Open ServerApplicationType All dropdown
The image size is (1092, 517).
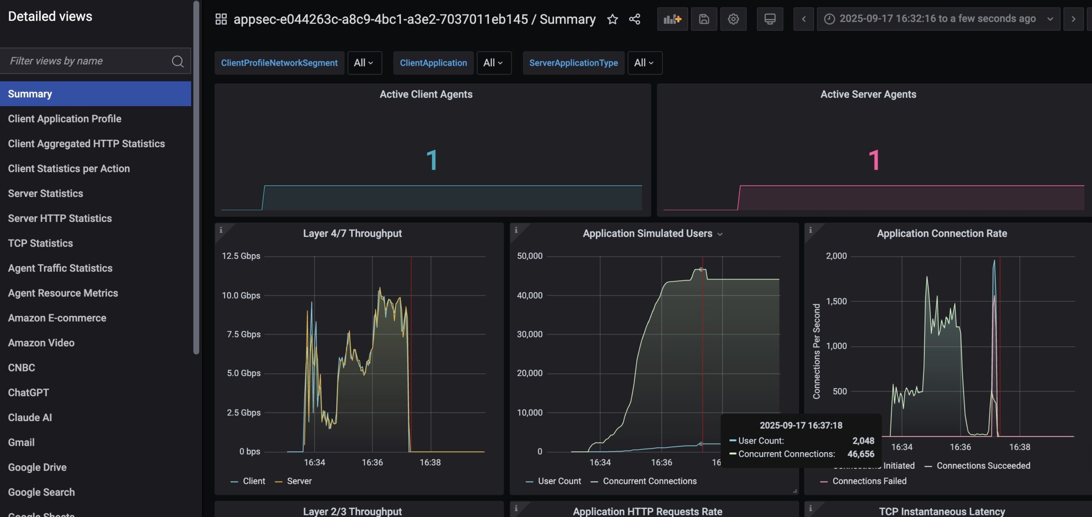pyautogui.click(x=644, y=63)
